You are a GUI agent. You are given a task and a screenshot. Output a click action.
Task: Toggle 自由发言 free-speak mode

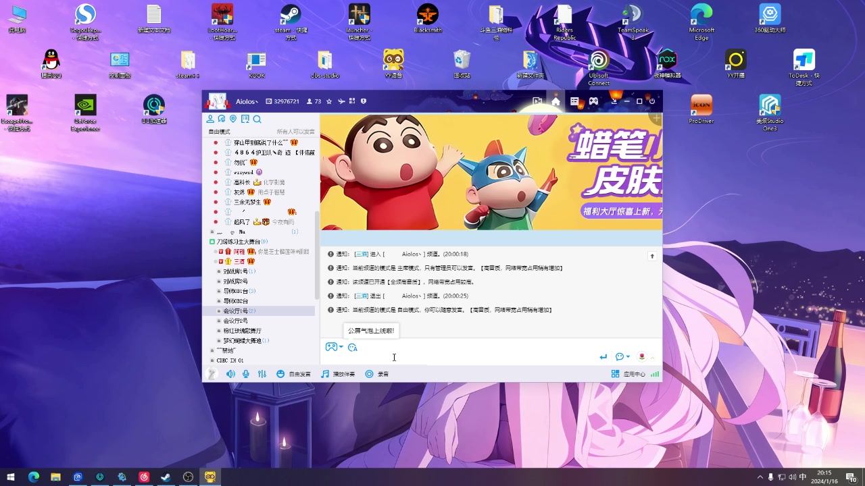click(296, 373)
